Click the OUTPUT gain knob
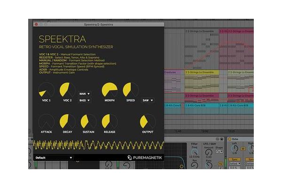 point(148,122)
